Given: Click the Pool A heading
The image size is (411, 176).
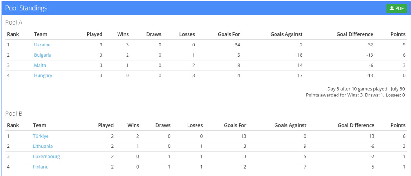Looking at the screenshot, I should tap(14, 23).
